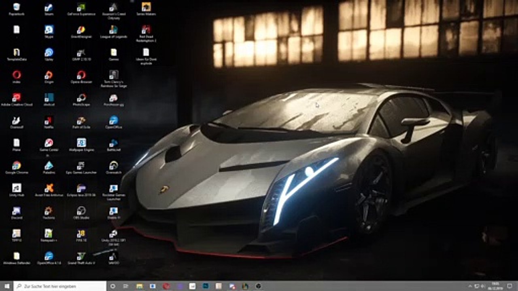Click the taskbar search text field
This screenshot has width=518, height=291.
pos(60,286)
